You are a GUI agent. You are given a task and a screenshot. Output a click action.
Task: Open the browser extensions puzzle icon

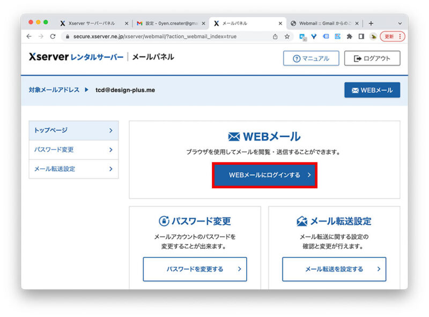tap(349, 36)
